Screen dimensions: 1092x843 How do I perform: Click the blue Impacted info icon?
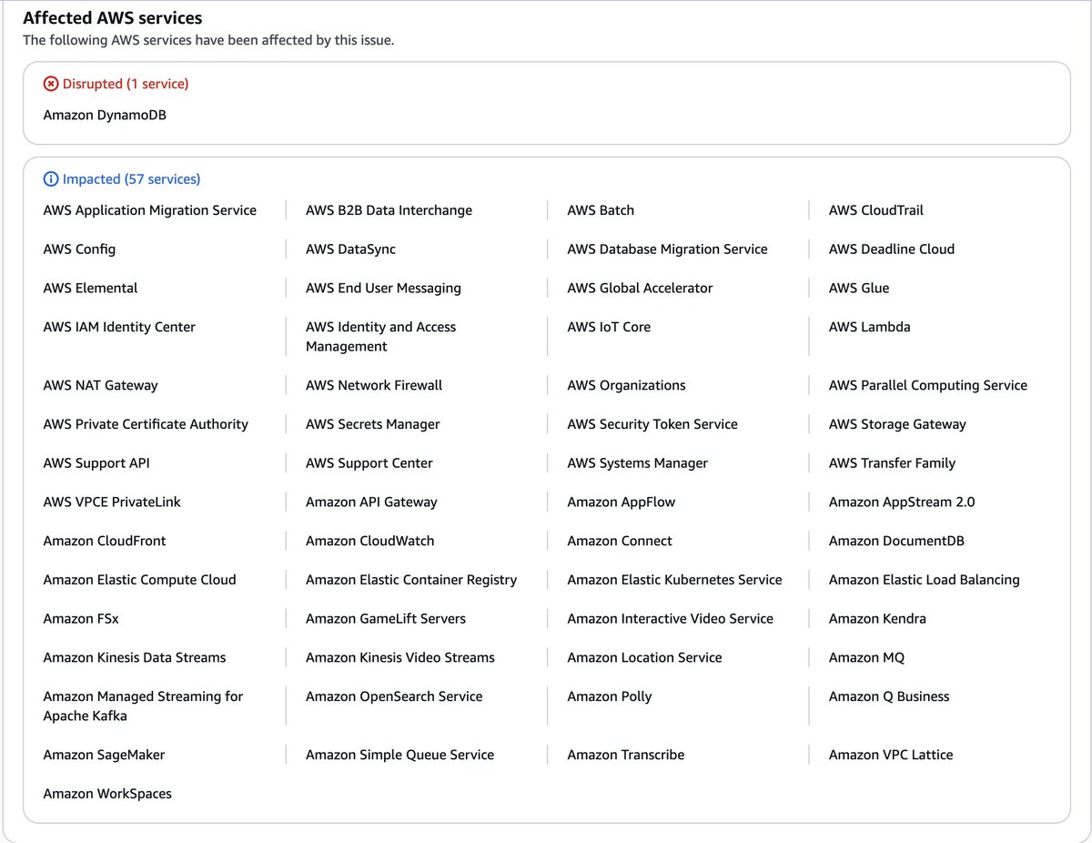coord(50,178)
